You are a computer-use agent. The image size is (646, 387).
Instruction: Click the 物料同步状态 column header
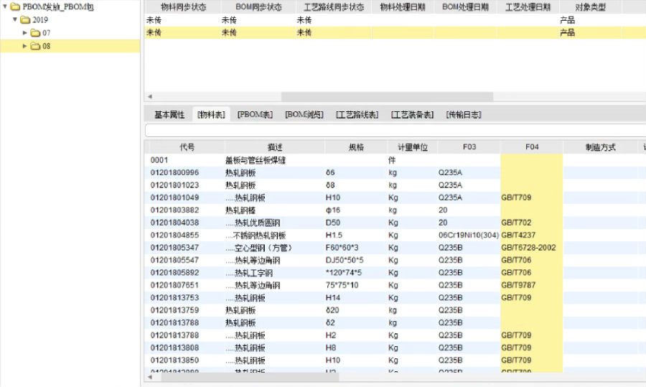[x=183, y=7]
